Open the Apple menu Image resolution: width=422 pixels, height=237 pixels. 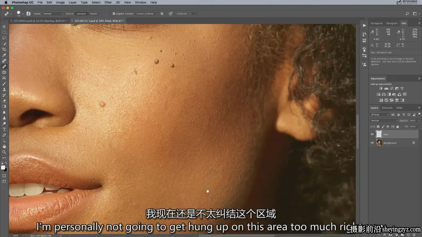click(x=6, y=2)
